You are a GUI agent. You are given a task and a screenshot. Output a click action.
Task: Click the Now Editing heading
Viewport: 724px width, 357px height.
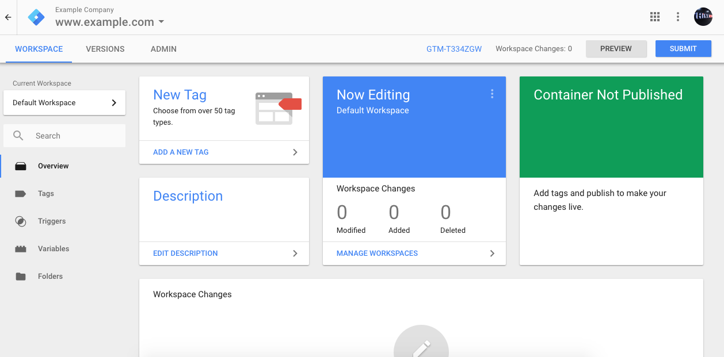point(373,95)
